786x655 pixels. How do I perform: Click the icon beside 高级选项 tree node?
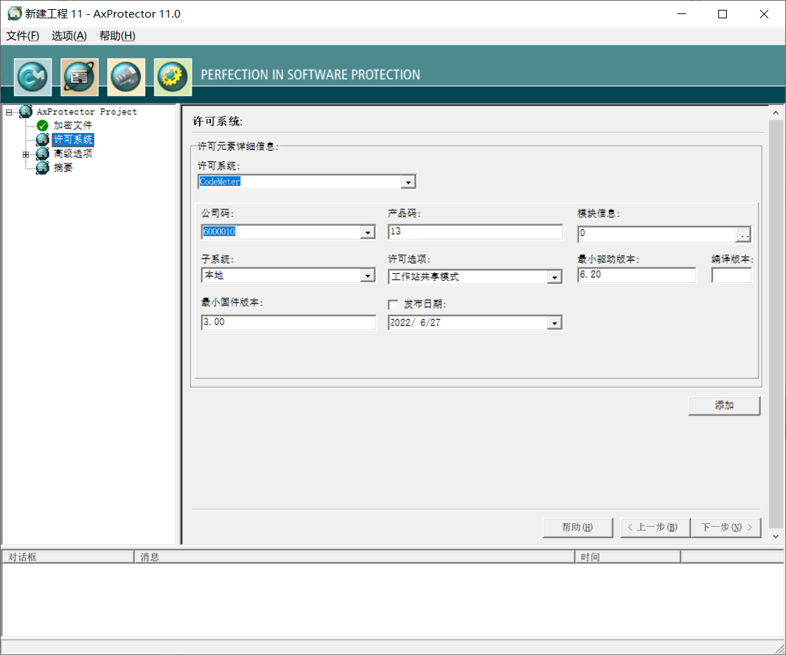click(42, 154)
